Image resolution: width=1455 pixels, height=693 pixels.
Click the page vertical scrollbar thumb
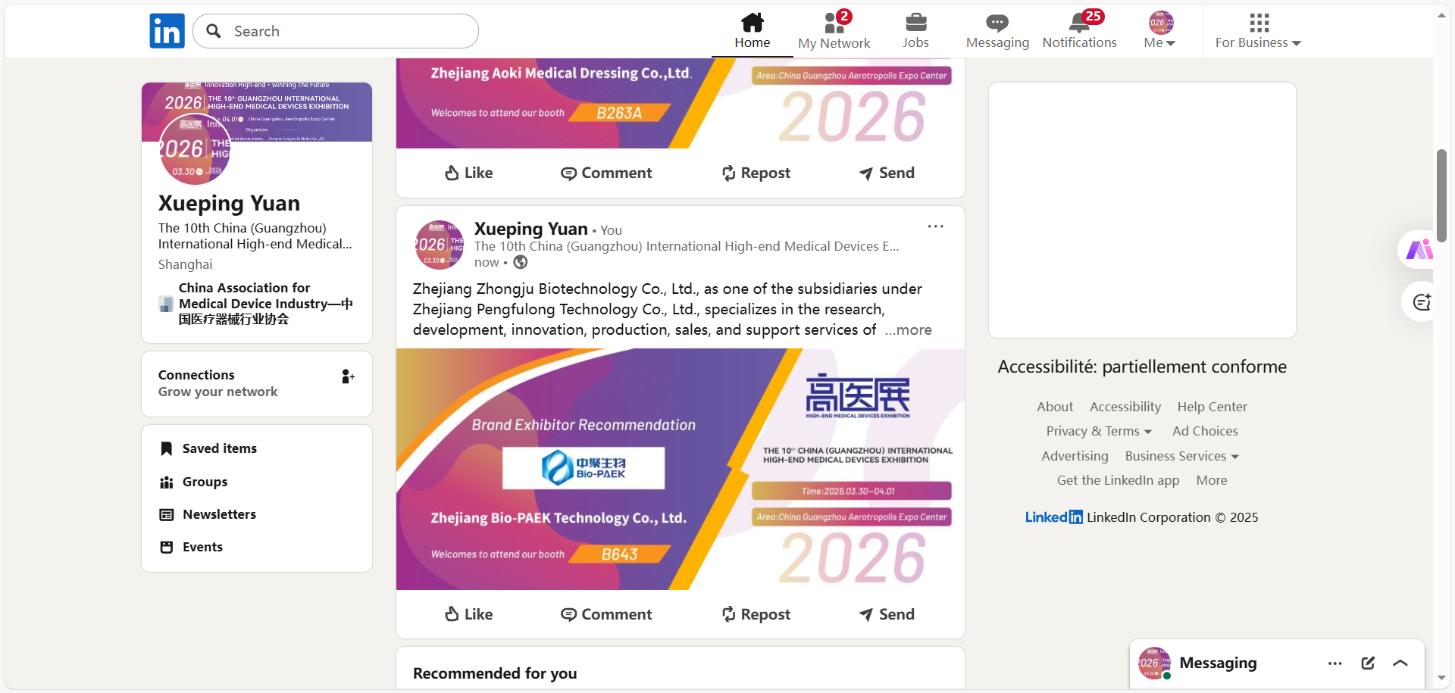1441,195
